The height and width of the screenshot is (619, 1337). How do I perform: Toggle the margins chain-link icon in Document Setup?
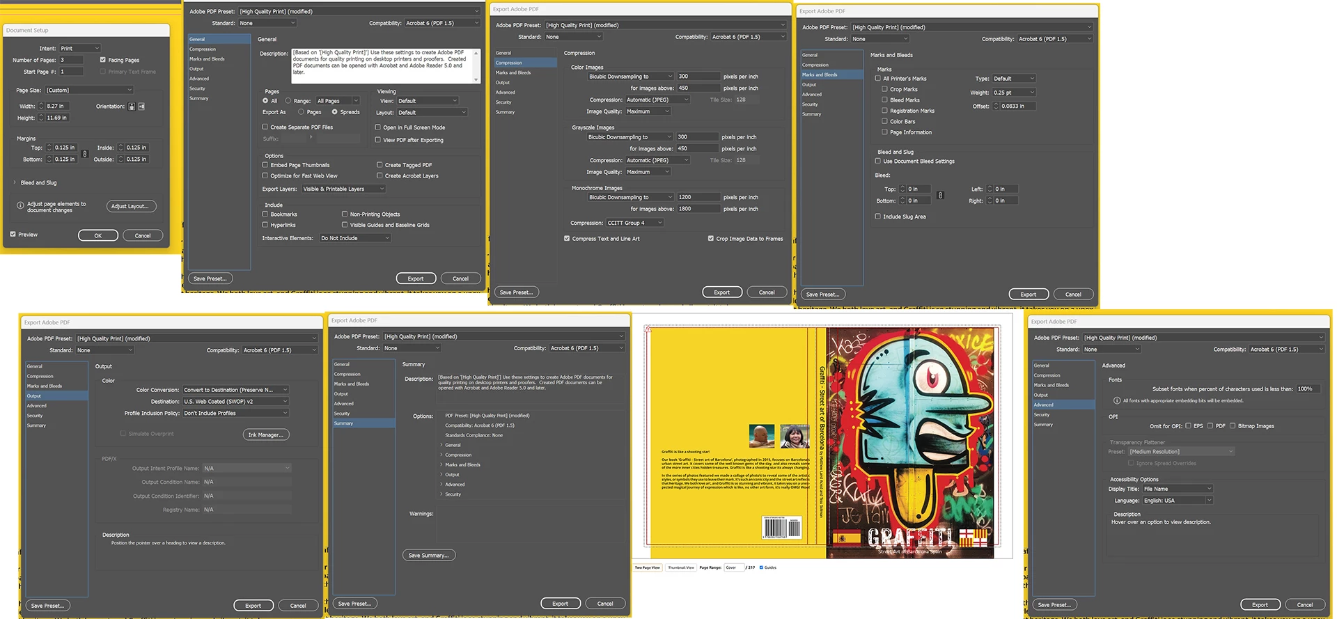85,154
